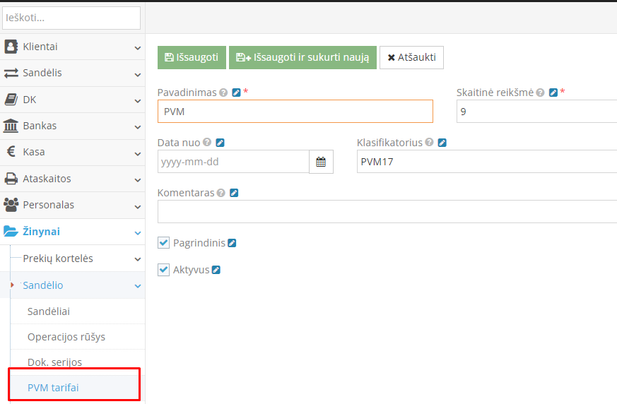Click the edit pencil icon next to Pavadinimas
617x404 pixels.
tap(236, 93)
